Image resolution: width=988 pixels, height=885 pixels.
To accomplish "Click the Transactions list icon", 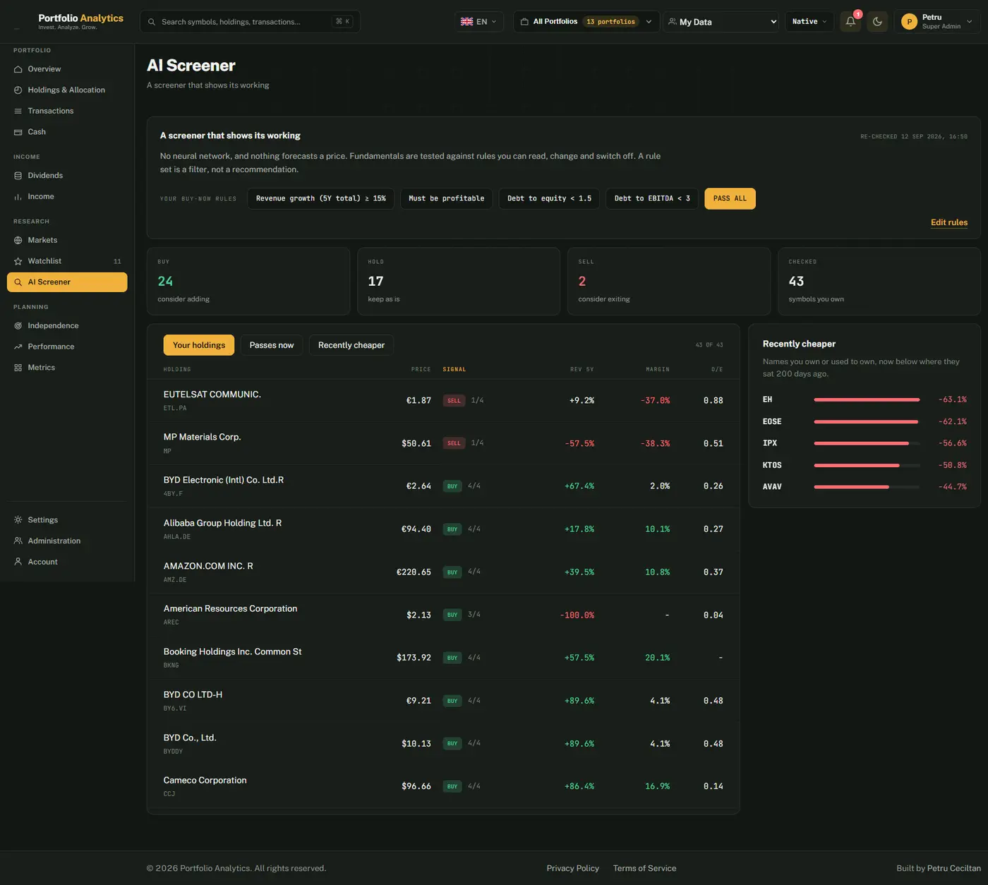I will (18, 112).
